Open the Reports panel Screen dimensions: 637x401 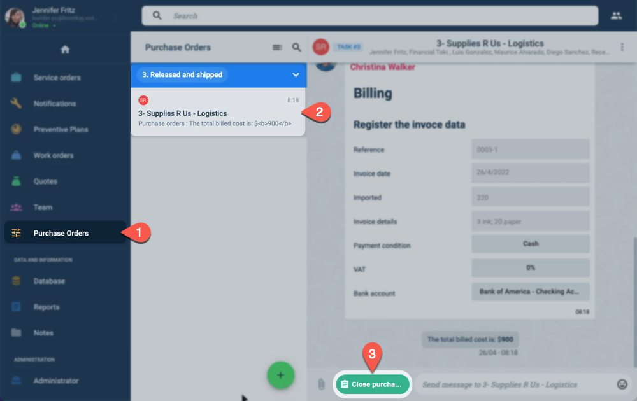pyautogui.click(x=46, y=307)
